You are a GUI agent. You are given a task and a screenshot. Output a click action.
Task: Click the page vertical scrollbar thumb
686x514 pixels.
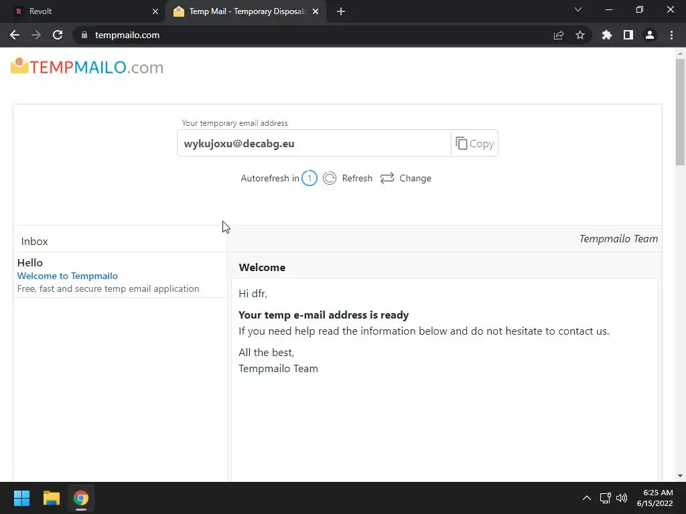pos(680,112)
